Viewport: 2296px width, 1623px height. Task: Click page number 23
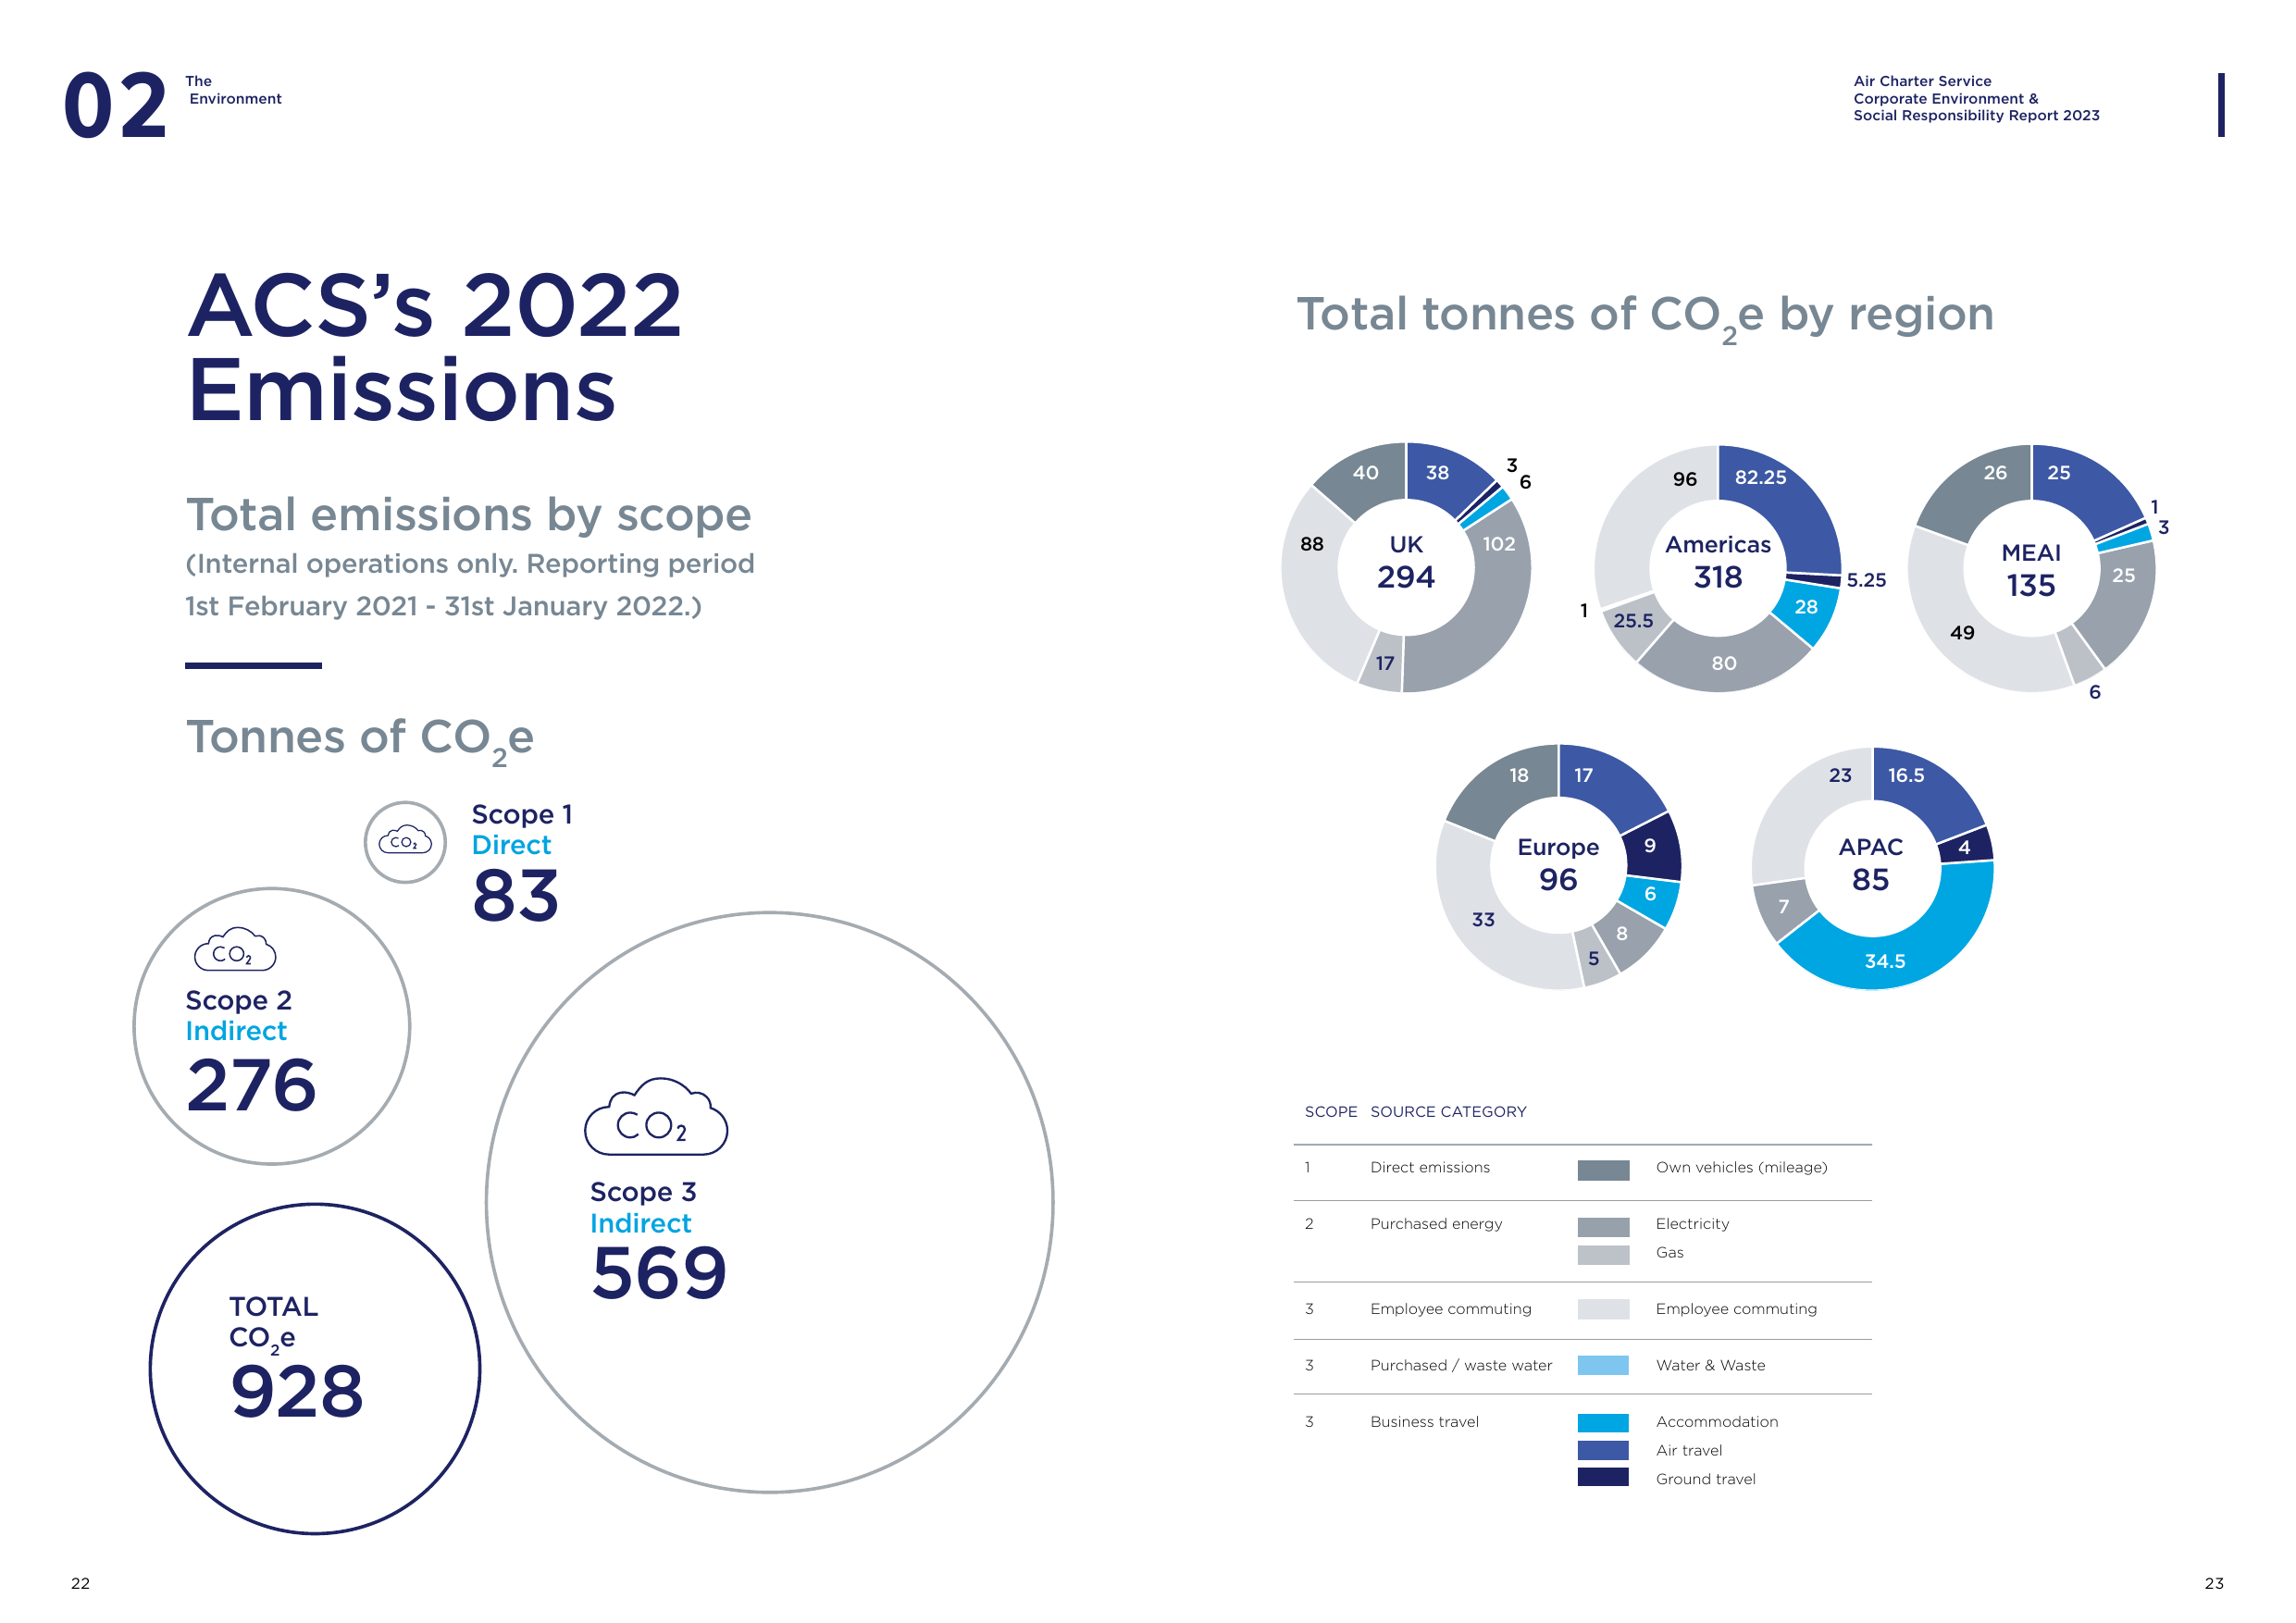(x=2214, y=1583)
